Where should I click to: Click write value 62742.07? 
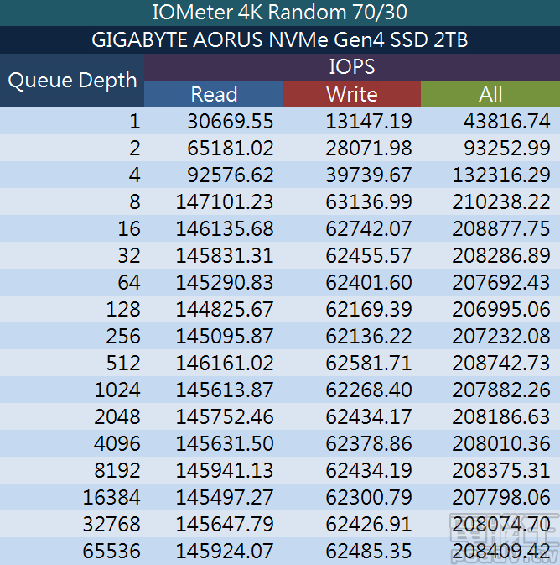(369, 229)
